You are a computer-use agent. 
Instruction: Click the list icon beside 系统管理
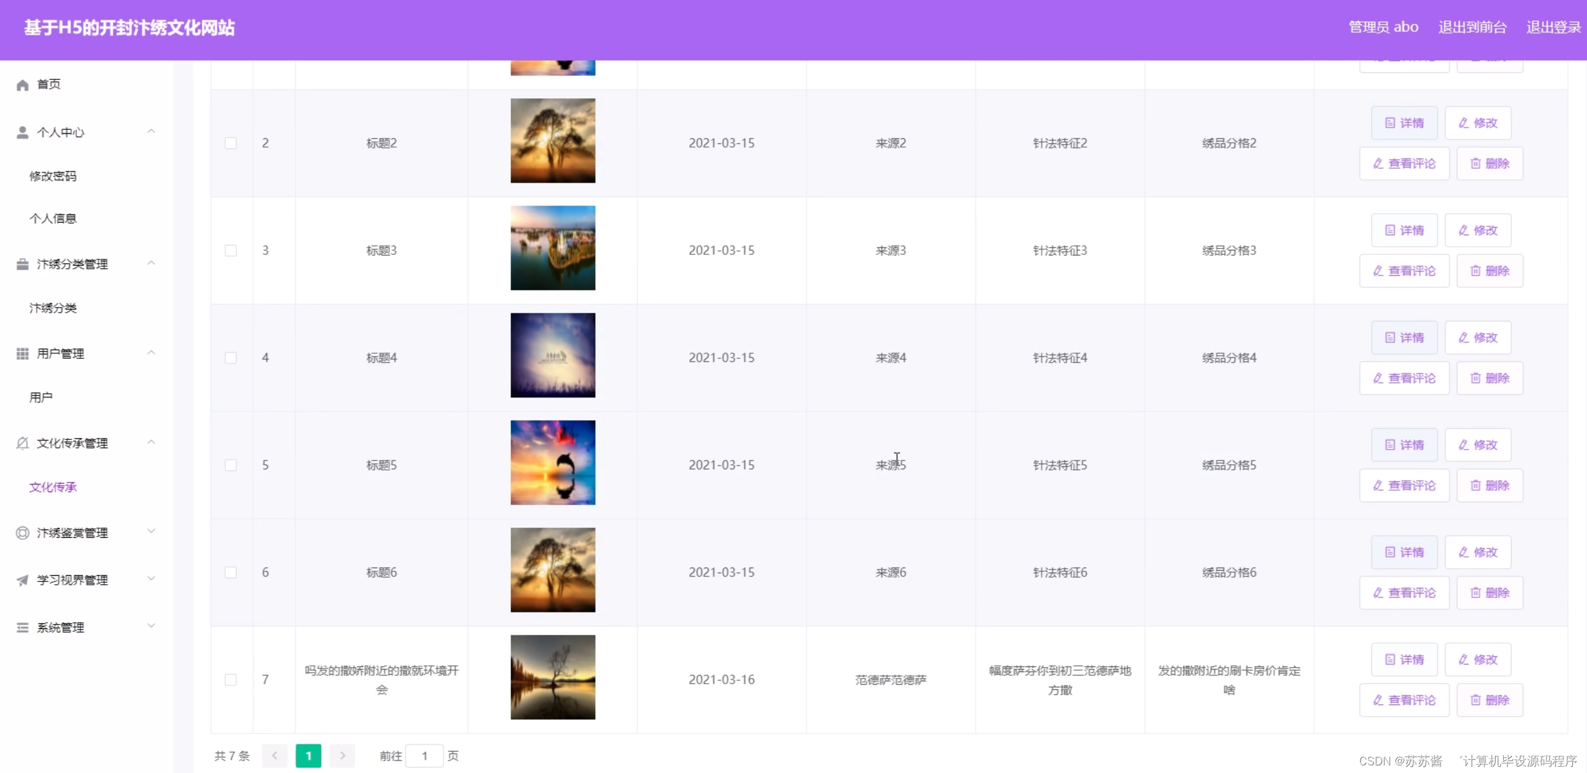coord(22,627)
